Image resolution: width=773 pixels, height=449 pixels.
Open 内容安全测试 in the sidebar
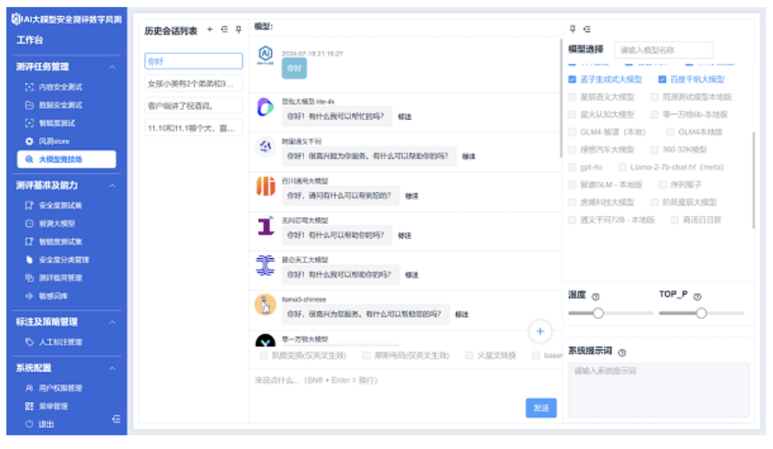point(60,87)
